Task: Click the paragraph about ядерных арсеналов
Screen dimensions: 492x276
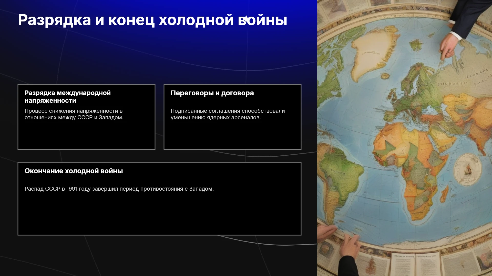Action: pyautogui.click(x=228, y=114)
